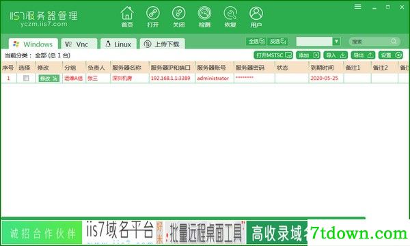
Task: Click the 添加 add server button
Action: click(308, 55)
